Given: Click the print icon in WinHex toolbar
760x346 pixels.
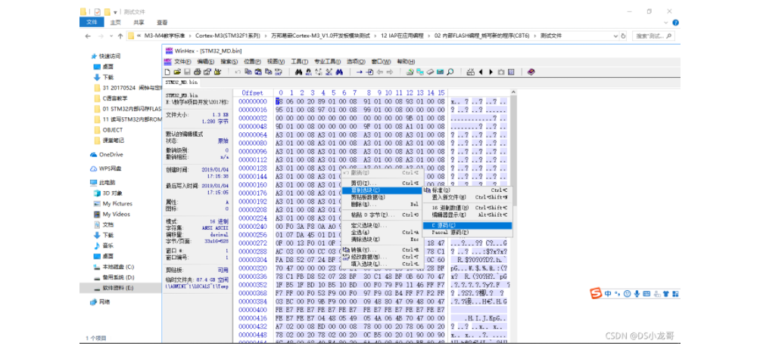Looking at the screenshot, I should (198, 72).
